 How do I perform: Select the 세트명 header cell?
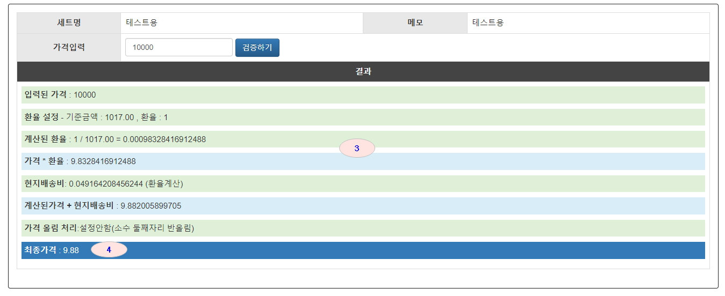[x=69, y=23]
